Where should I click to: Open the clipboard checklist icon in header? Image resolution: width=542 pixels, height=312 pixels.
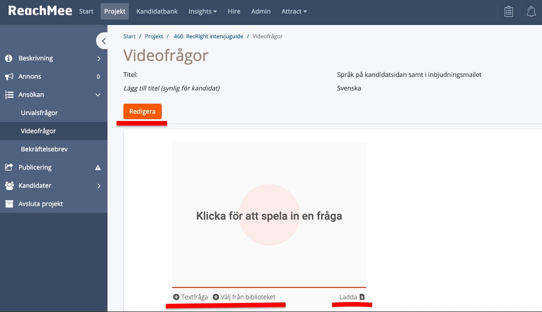tap(508, 11)
